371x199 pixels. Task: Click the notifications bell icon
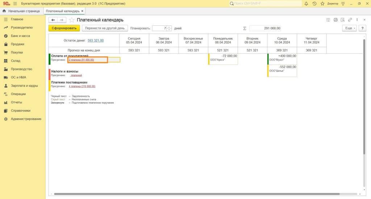[x=307, y=4]
